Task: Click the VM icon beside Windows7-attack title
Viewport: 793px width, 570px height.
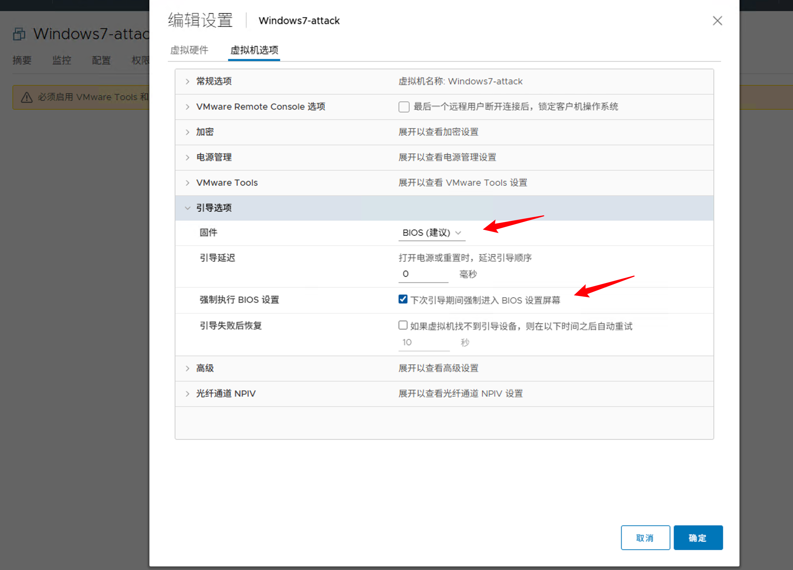Action: (19, 34)
